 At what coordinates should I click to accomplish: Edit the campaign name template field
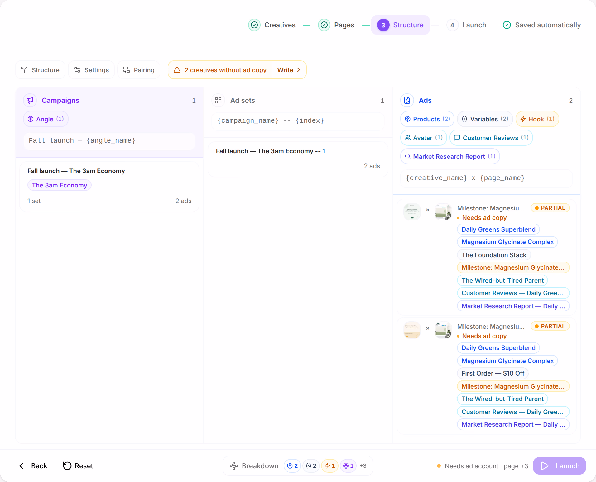point(109,141)
